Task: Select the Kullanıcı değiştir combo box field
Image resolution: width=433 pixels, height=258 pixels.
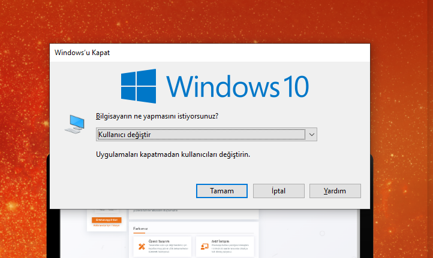Action: [206, 135]
